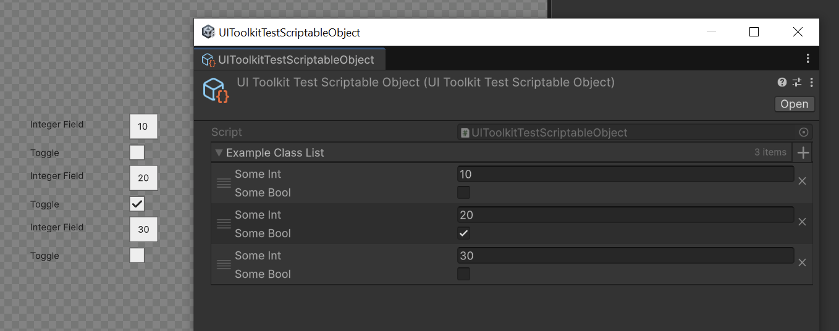
Task: Click the drag handle of the third list item
Action: tap(224, 264)
